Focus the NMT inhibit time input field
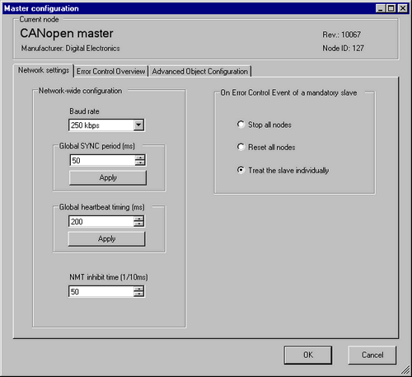This screenshot has width=412, height=377. (x=101, y=291)
